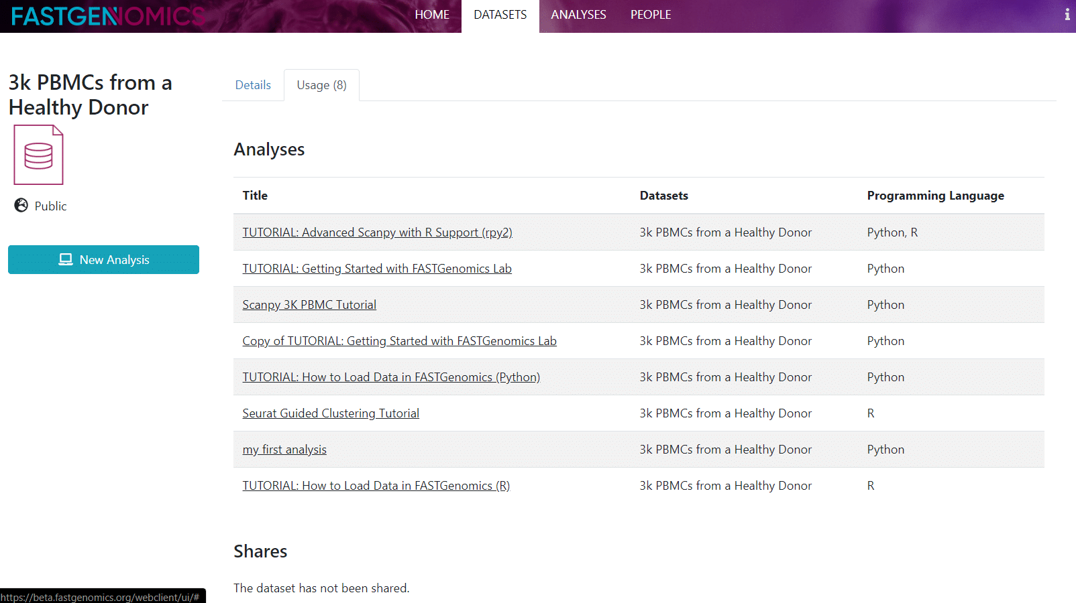The height and width of the screenshot is (603, 1076).
Task: Click the Analyses section heading
Action: [x=269, y=149]
